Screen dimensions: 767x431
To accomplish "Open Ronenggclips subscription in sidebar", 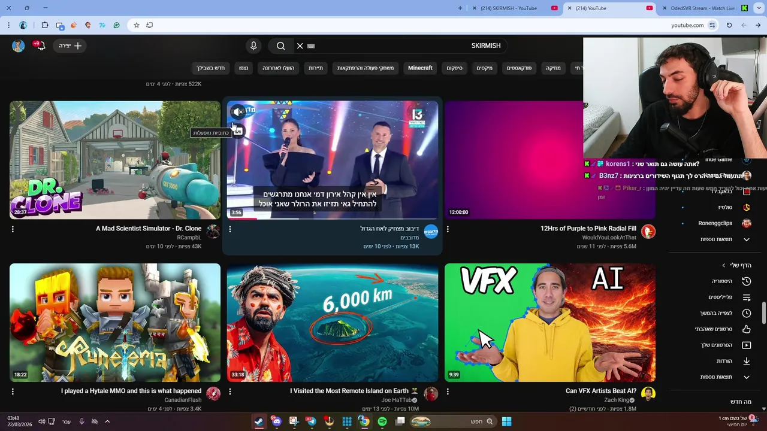I will (x=716, y=223).
